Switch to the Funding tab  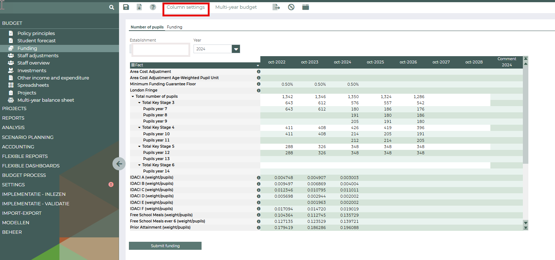[x=175, y=27]
